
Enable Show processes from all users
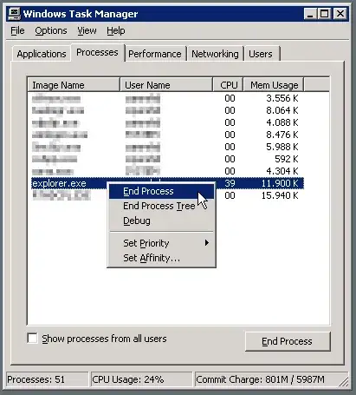pyautogui.click(x=32, y=338)
